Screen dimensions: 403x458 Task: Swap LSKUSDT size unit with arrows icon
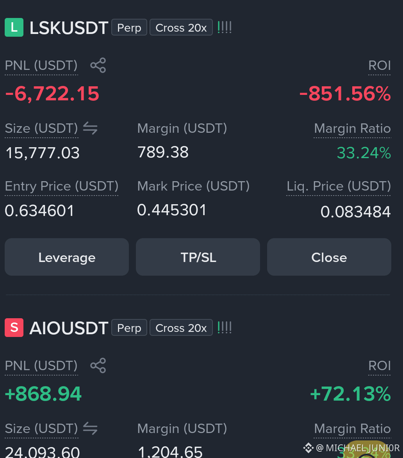coord(90,128)
